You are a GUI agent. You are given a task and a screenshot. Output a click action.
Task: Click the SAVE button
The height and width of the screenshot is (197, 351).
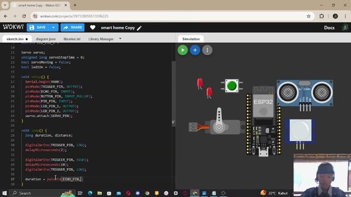click(38, 27)
